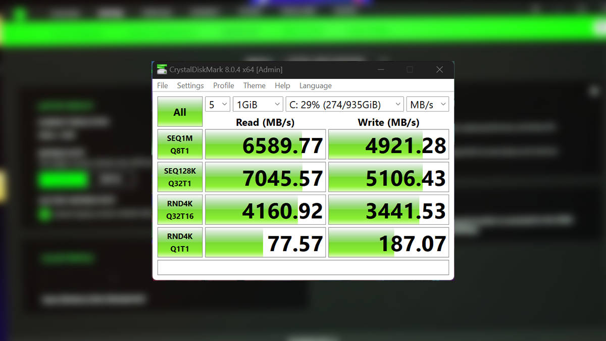The height and width of the screenshot is (341, 606).
Task: Select the 4921.28 write result
Action: click(x=388, y=144)
